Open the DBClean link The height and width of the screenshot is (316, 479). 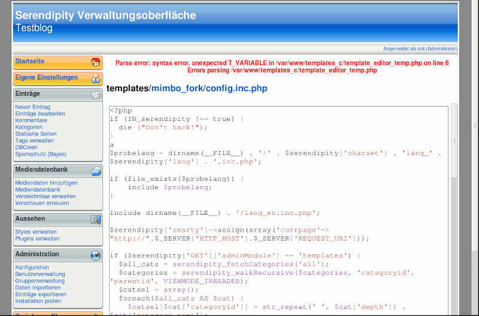(x=26, y=147)
